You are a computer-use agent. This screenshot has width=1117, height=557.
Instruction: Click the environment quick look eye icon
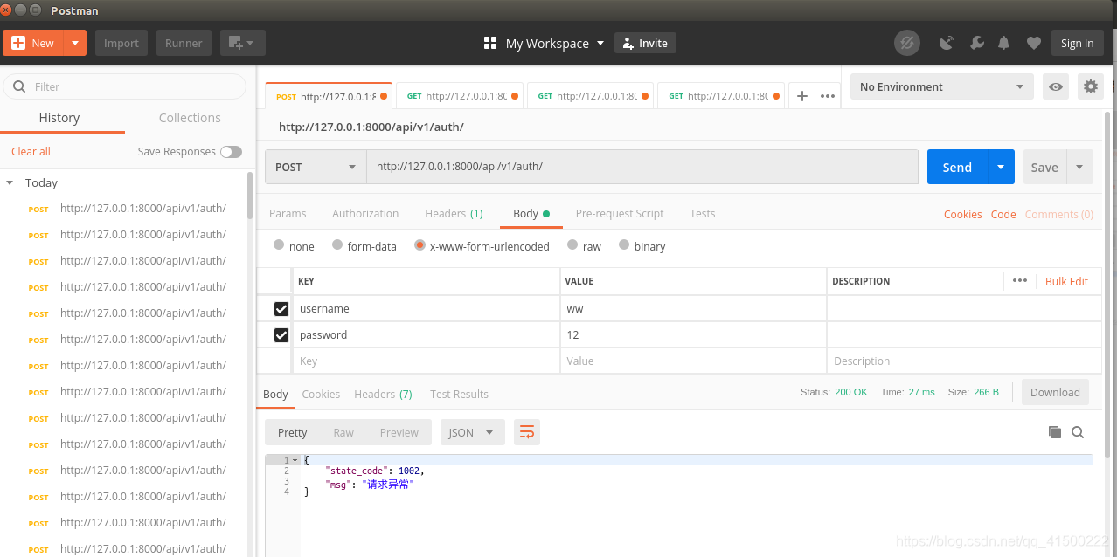1056,86
